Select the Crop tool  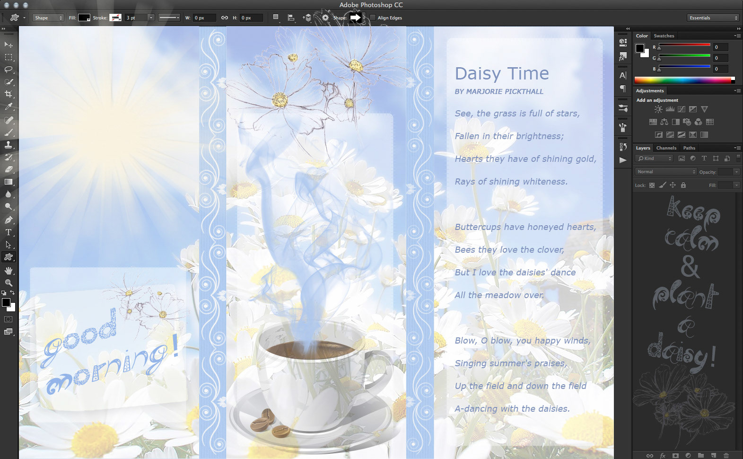point(9,94)
